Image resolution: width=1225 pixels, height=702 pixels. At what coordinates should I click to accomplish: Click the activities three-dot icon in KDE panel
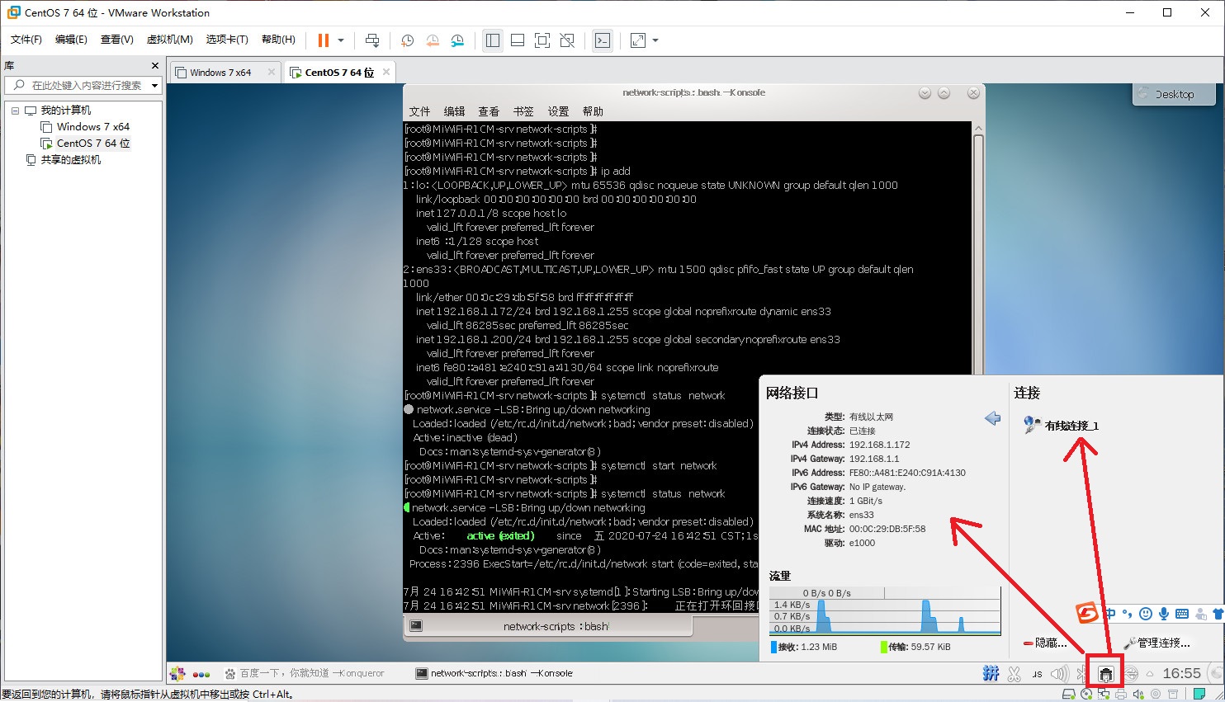[201, 674]
